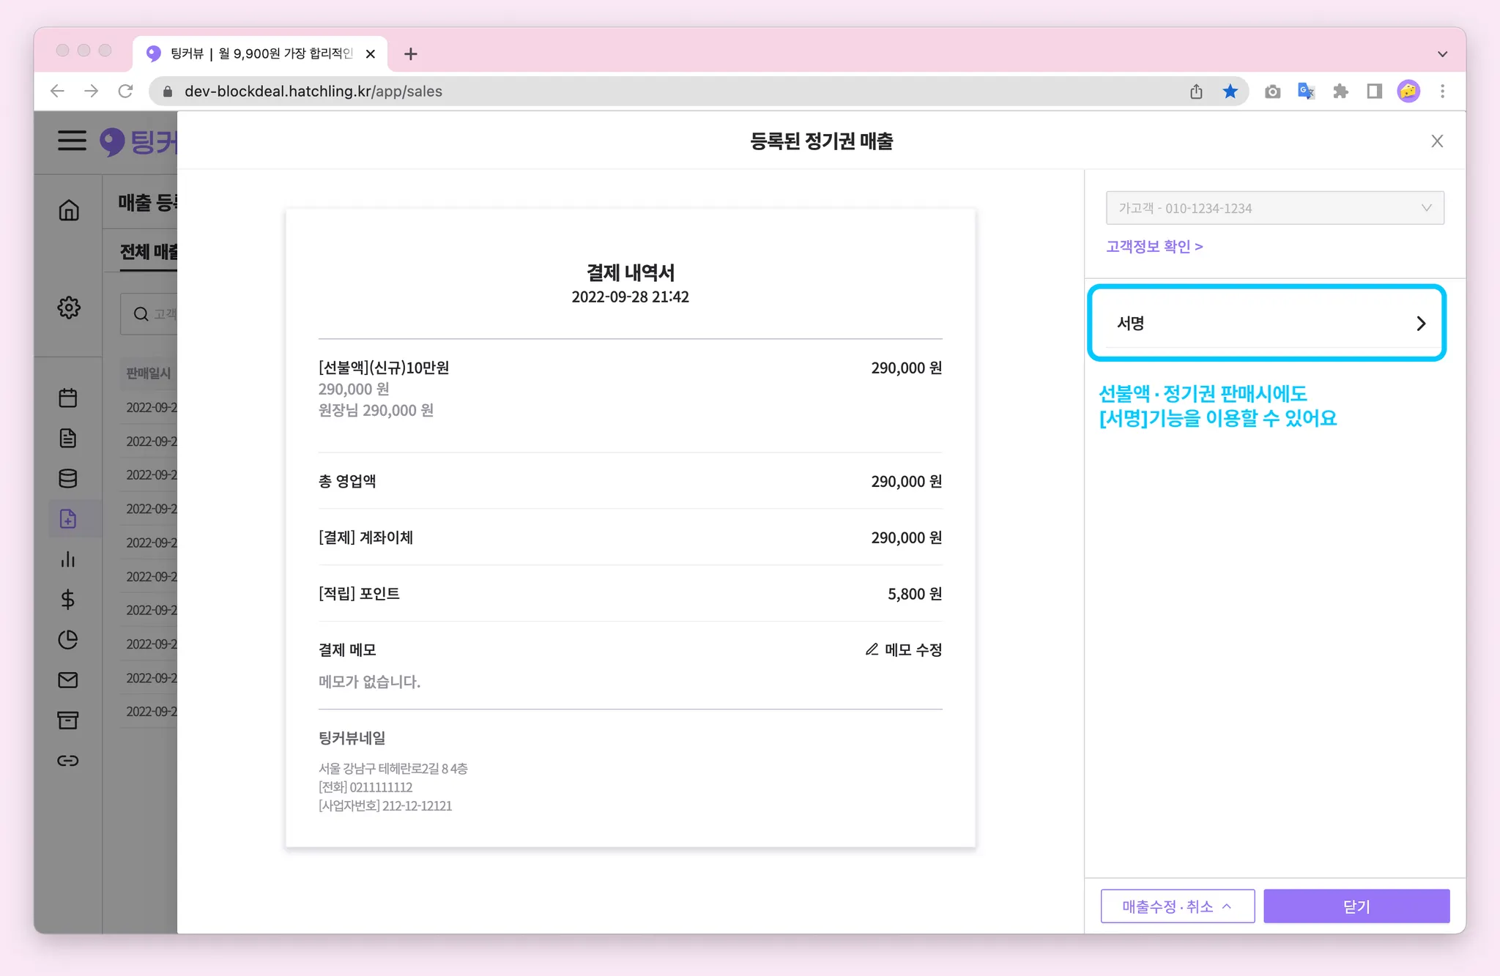Open 매출수정·취소 dropdown menu

coord(1177,906)
